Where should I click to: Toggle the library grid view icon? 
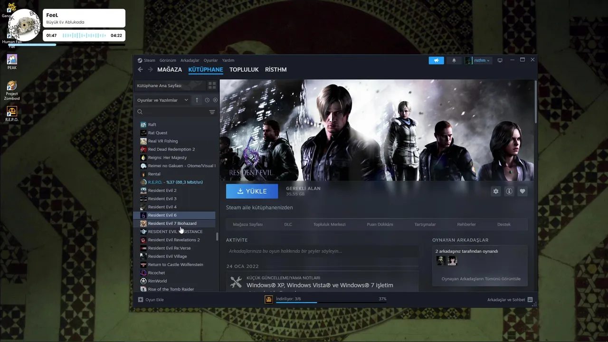(212, 85)
